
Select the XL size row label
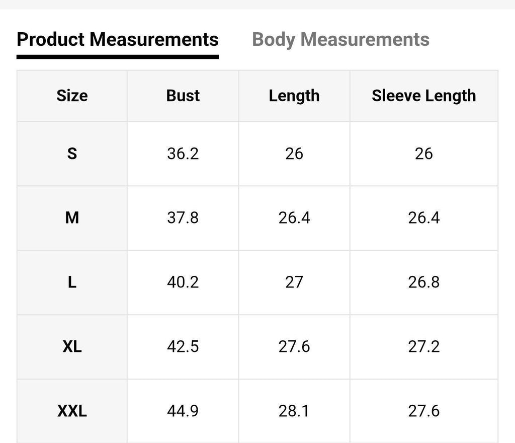(x=72, y=347)
